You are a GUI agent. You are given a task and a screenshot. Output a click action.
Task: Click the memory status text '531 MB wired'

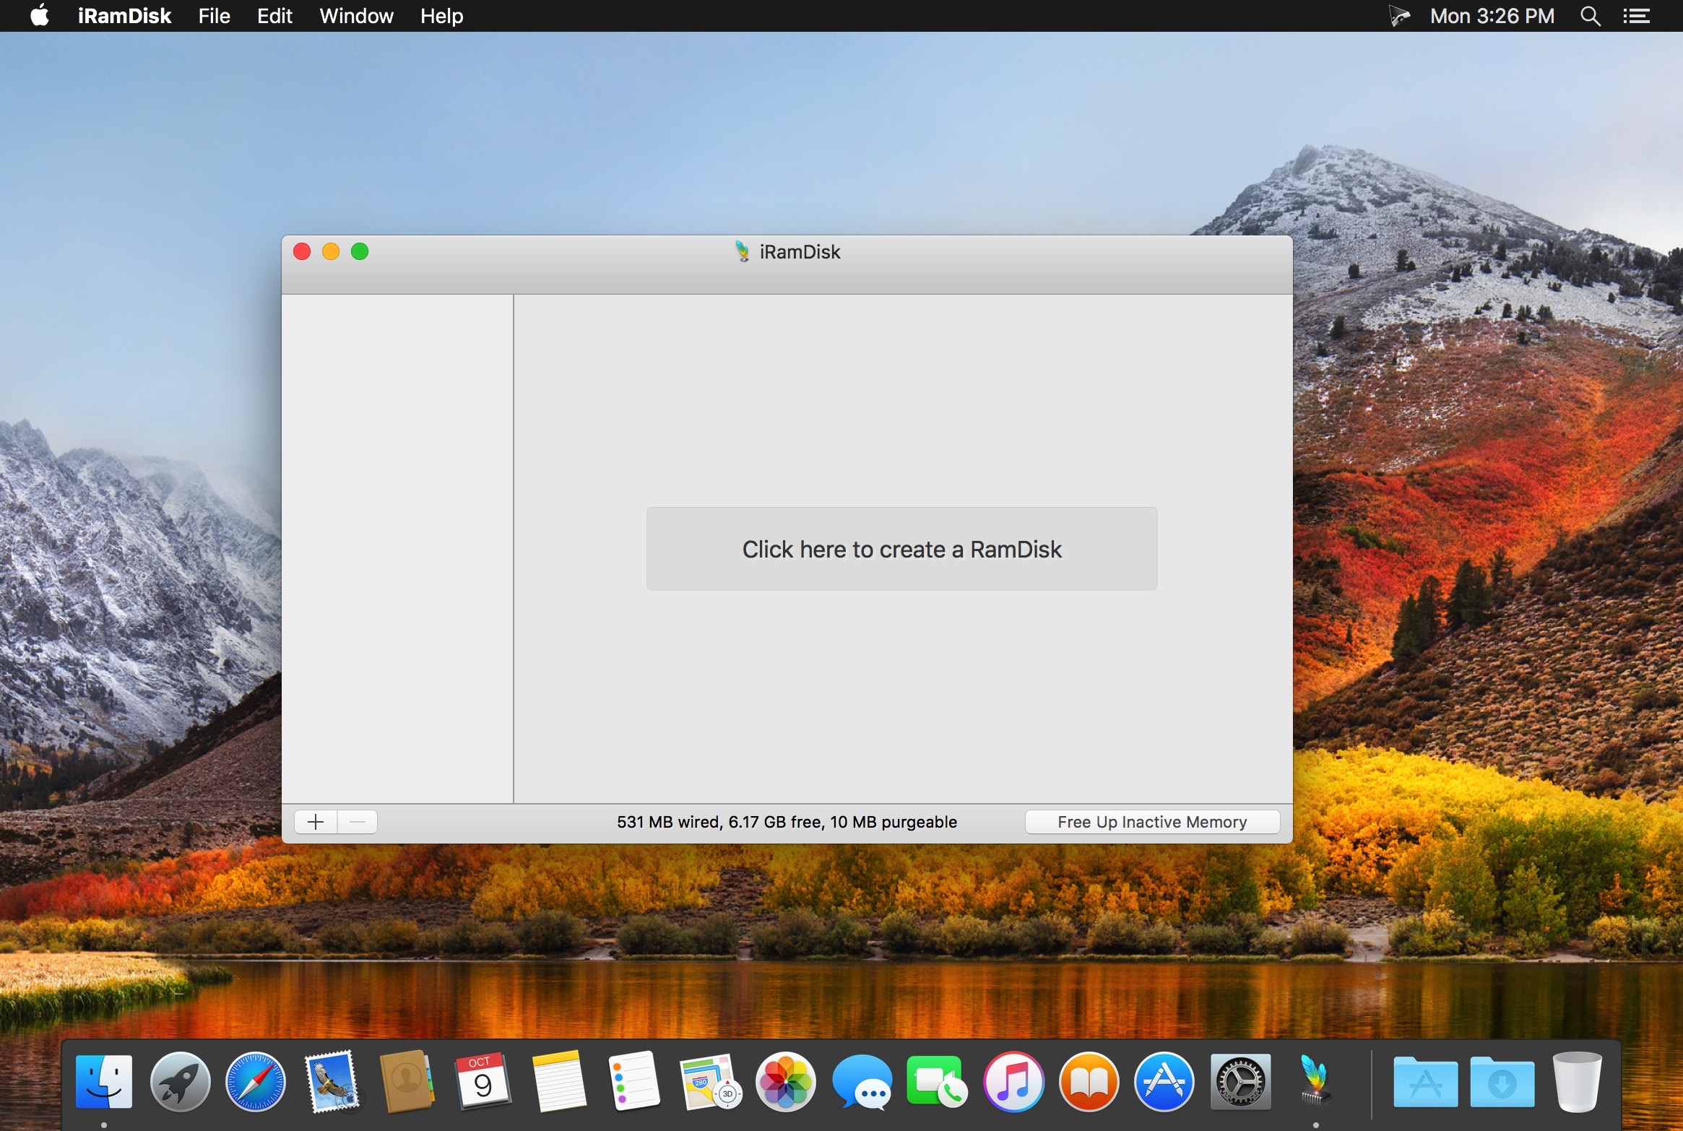coord(669,822)
